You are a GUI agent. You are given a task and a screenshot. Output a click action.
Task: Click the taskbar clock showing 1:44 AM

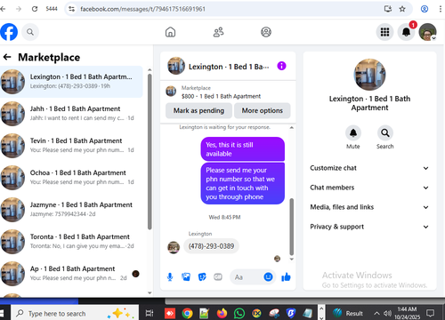click(407, 313)
